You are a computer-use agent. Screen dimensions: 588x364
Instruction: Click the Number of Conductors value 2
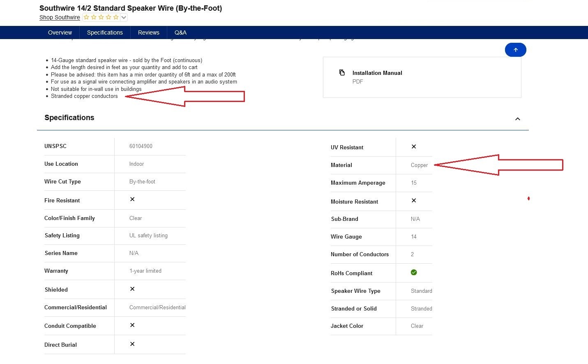[x=413, y=254]
